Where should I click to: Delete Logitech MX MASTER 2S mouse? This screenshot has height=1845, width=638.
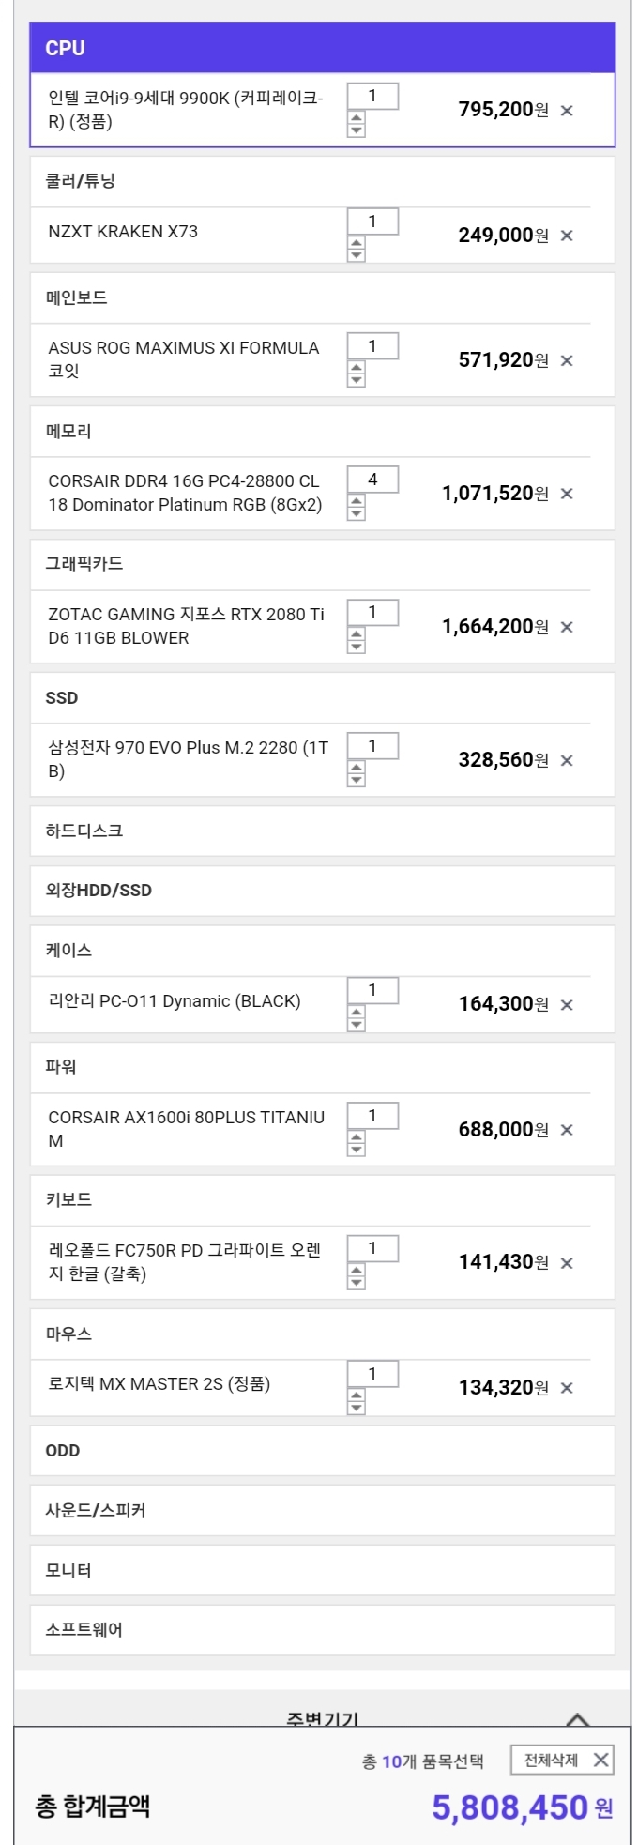click(567, 1388)
